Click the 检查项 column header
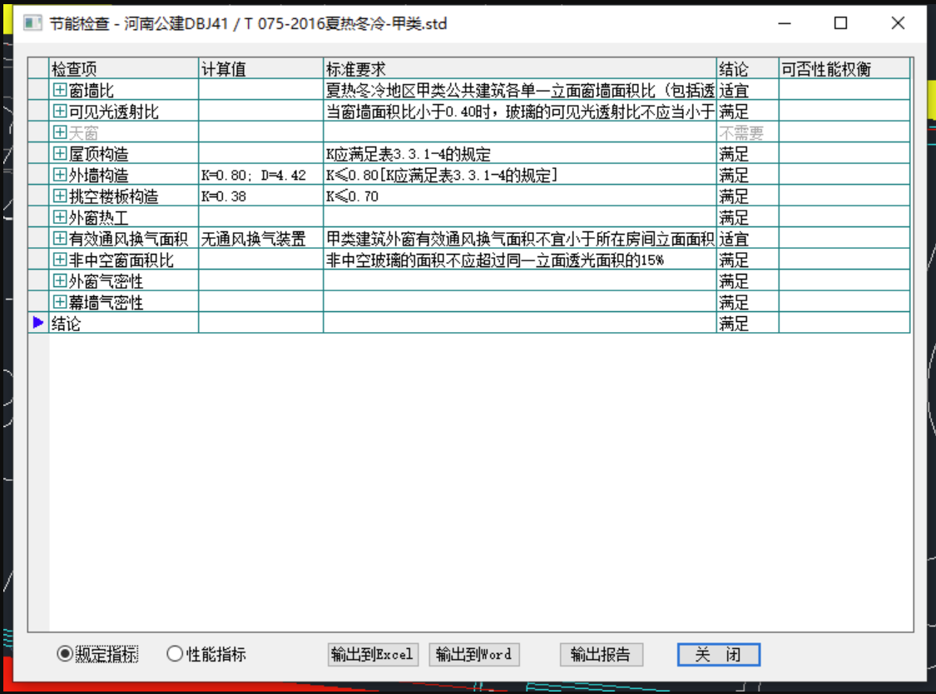This screenshot has height=694, width=936. [123, 68]
